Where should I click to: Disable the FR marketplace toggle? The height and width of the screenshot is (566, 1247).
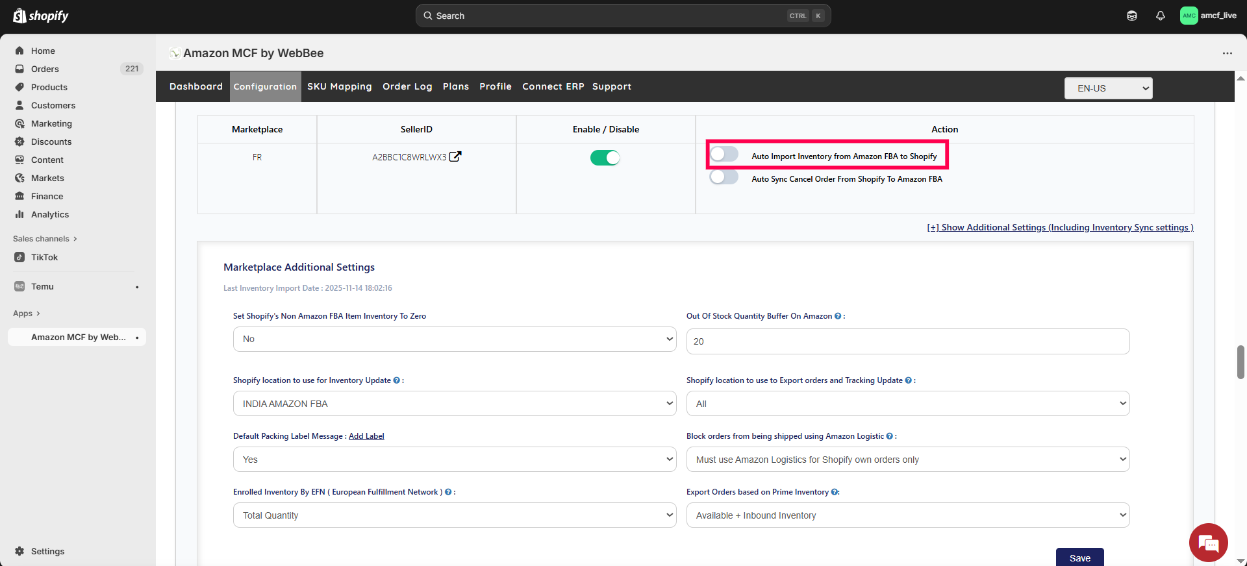(605, 158)
